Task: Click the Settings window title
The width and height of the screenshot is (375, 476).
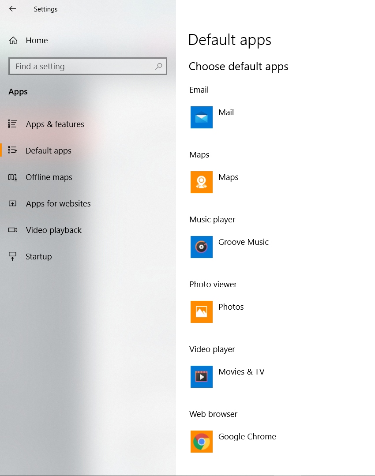Action: 45,9
